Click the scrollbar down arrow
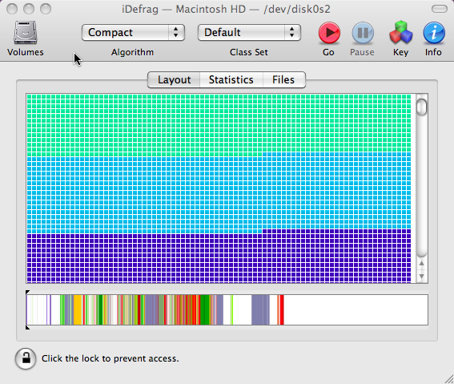Screen dimensions: 454x384 [x=421, y=277]
